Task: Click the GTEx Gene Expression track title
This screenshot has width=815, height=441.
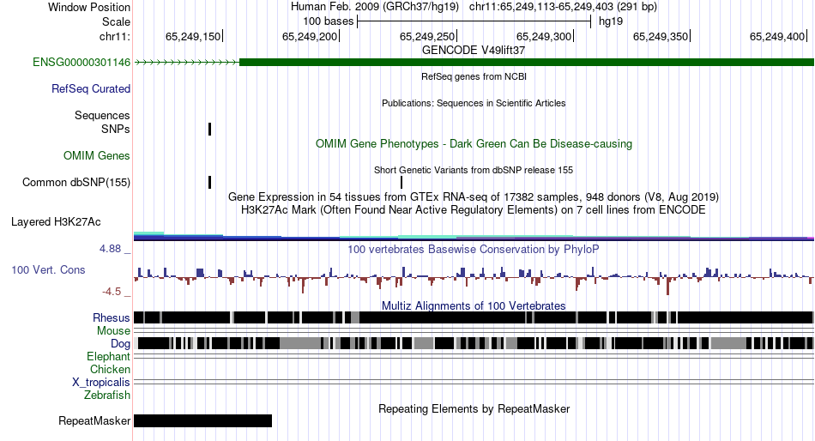Action: click(x=474, y=197)
